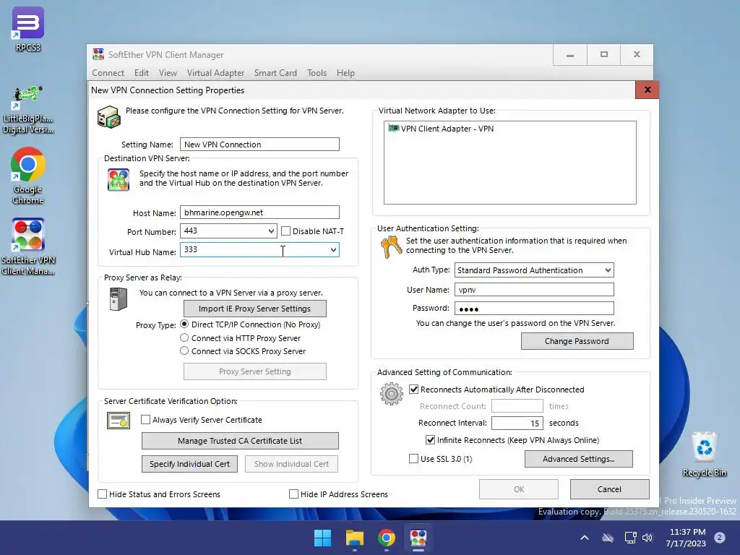
Task: Expand Port Number dropdown
Action: (271, 231)
